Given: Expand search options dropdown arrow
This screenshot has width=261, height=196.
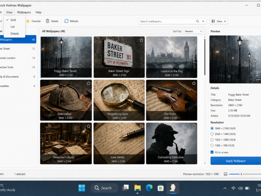Looking at the screenshot, I should pos(203,21).
